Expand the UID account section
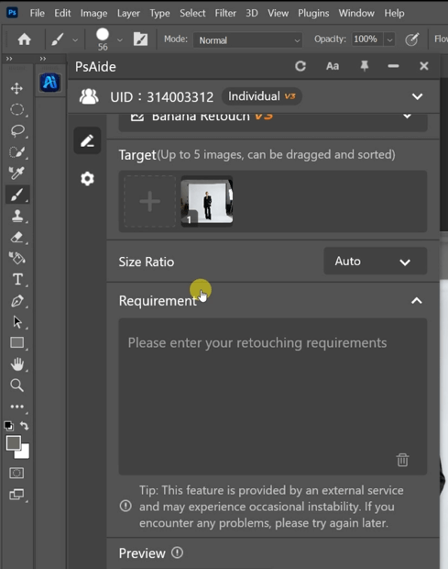The height and width of the screenshot is (569, 448). (417, 96)
